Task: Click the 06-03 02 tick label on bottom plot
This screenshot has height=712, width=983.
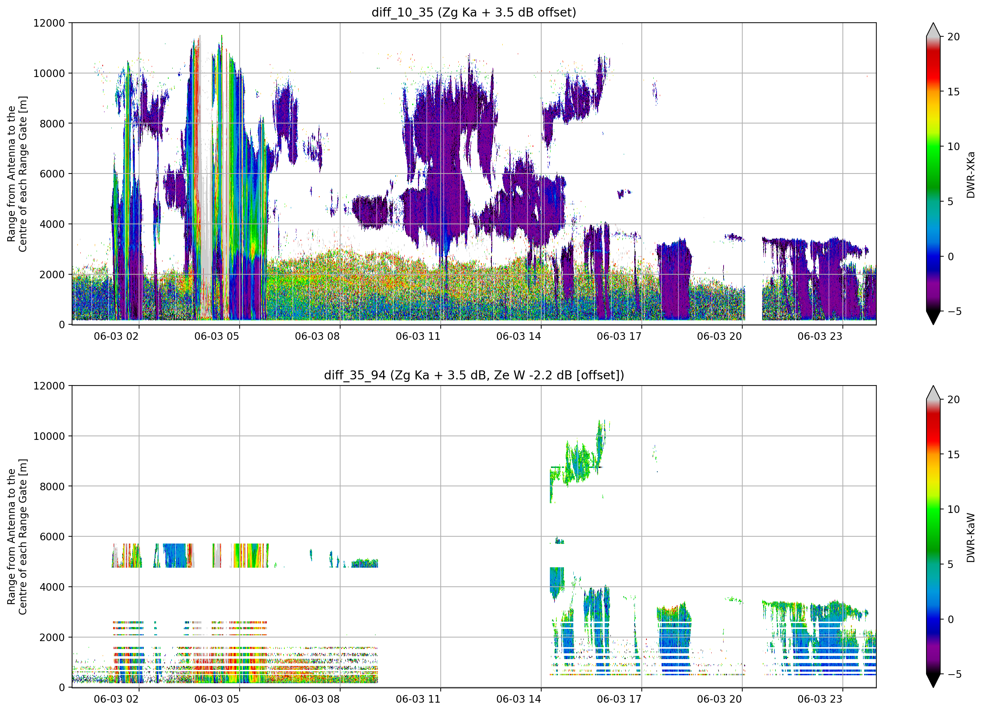Action: 116,699
